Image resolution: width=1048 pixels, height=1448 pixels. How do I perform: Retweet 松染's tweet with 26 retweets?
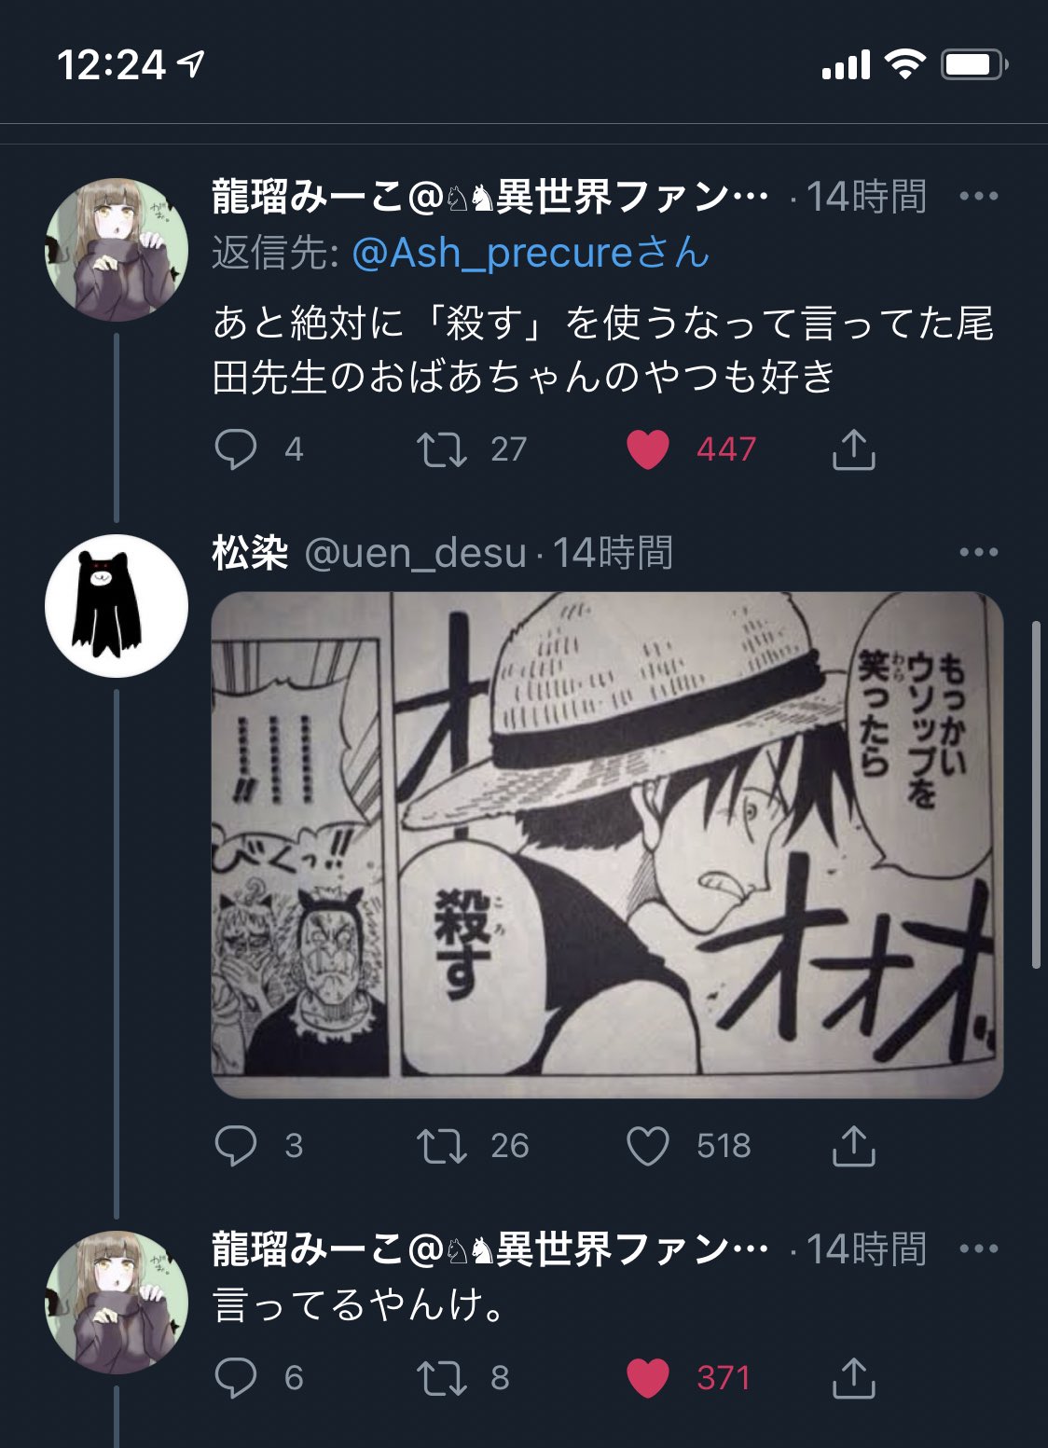(441, 1146)
